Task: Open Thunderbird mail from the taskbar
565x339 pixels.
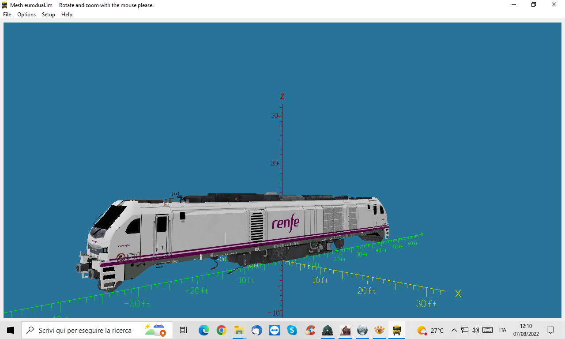Action: 256,330
